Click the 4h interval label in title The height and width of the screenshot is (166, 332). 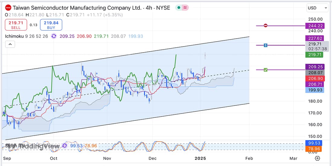click(149, 8)
